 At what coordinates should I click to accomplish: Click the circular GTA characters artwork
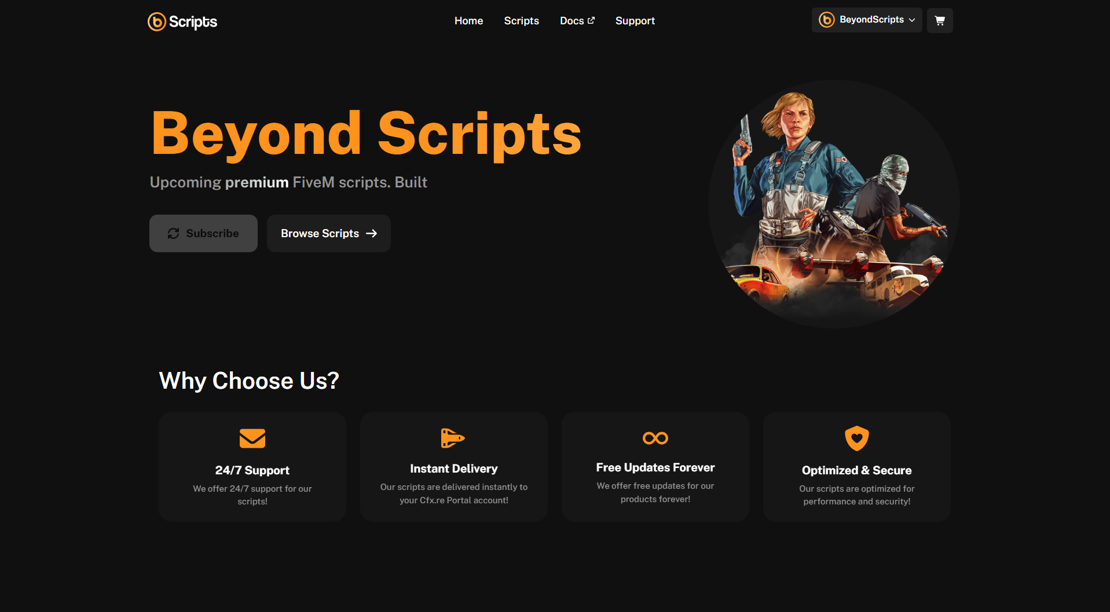833,204
